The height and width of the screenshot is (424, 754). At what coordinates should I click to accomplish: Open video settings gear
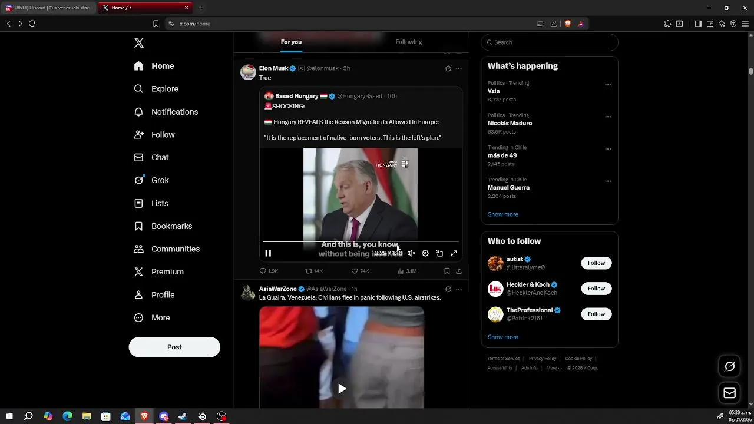pyautogui.click(x=425, y=253)
